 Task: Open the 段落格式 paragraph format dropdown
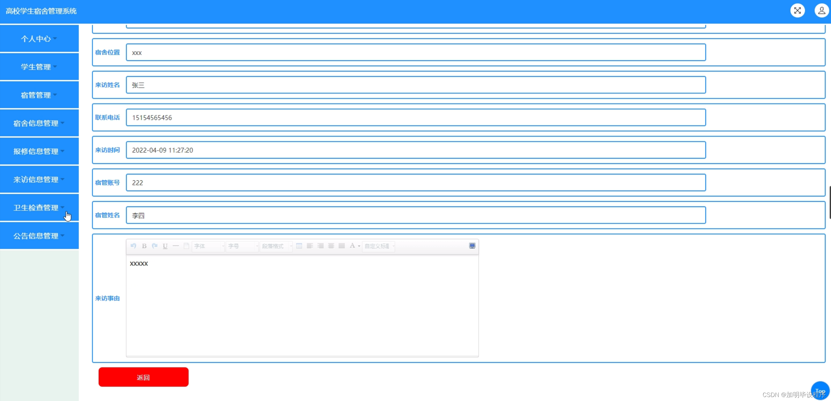tap(276, 246)
